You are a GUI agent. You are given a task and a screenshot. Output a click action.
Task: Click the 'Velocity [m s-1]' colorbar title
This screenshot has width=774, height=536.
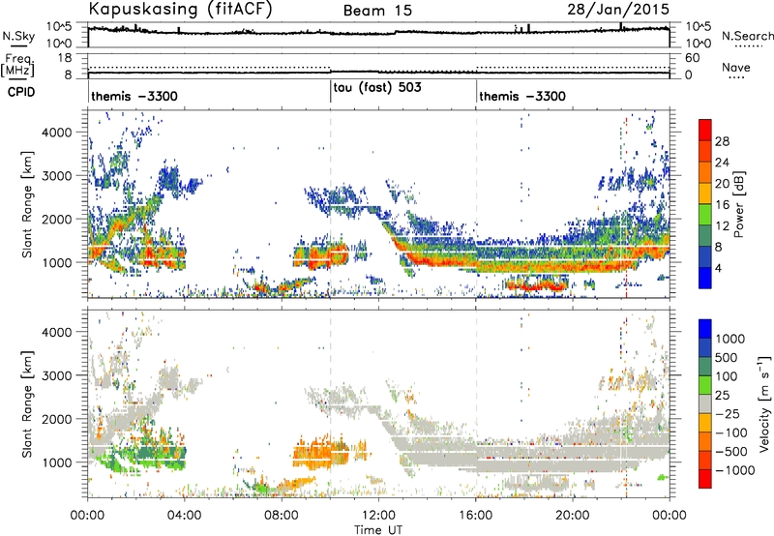[764, 403]
